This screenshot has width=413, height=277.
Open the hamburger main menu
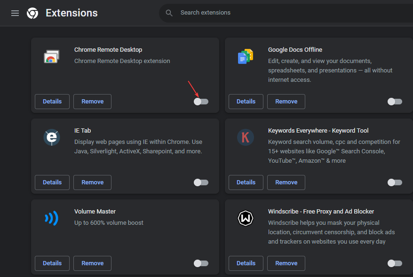(15, 13)
